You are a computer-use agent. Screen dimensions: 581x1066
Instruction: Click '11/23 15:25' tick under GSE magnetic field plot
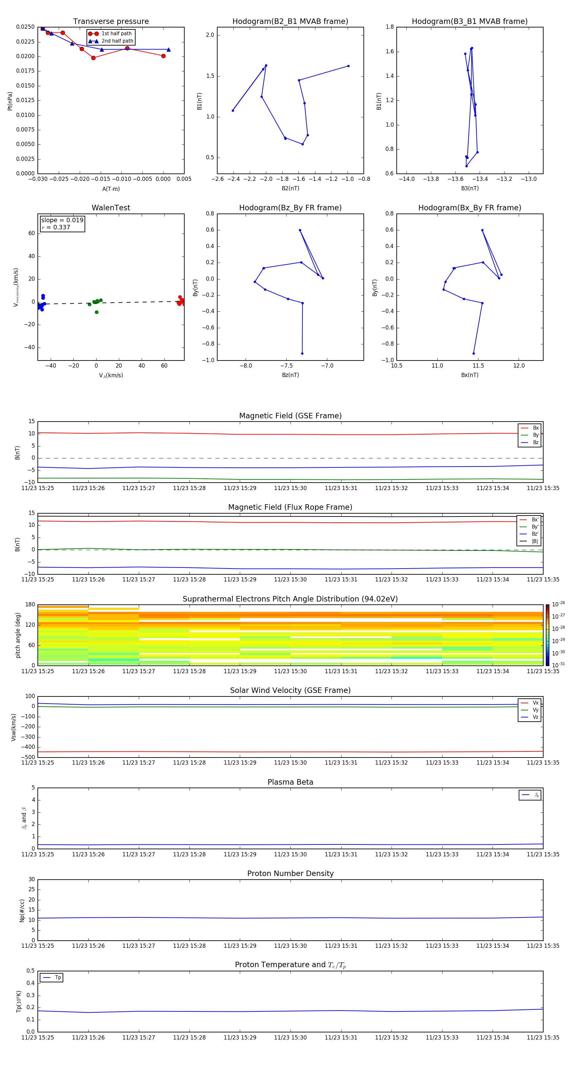(38, 488)
